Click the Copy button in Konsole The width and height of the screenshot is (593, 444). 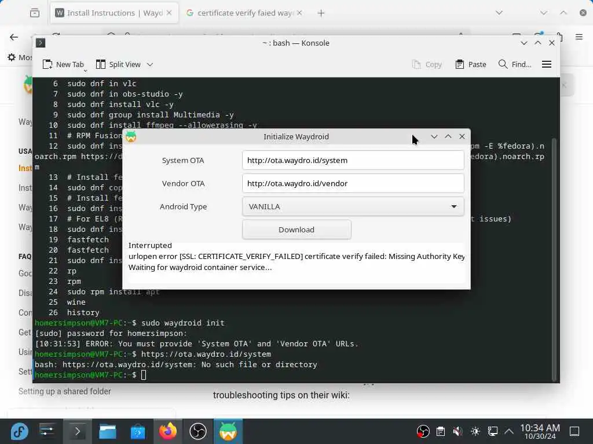pyautogui.click(x=427, y=65)
